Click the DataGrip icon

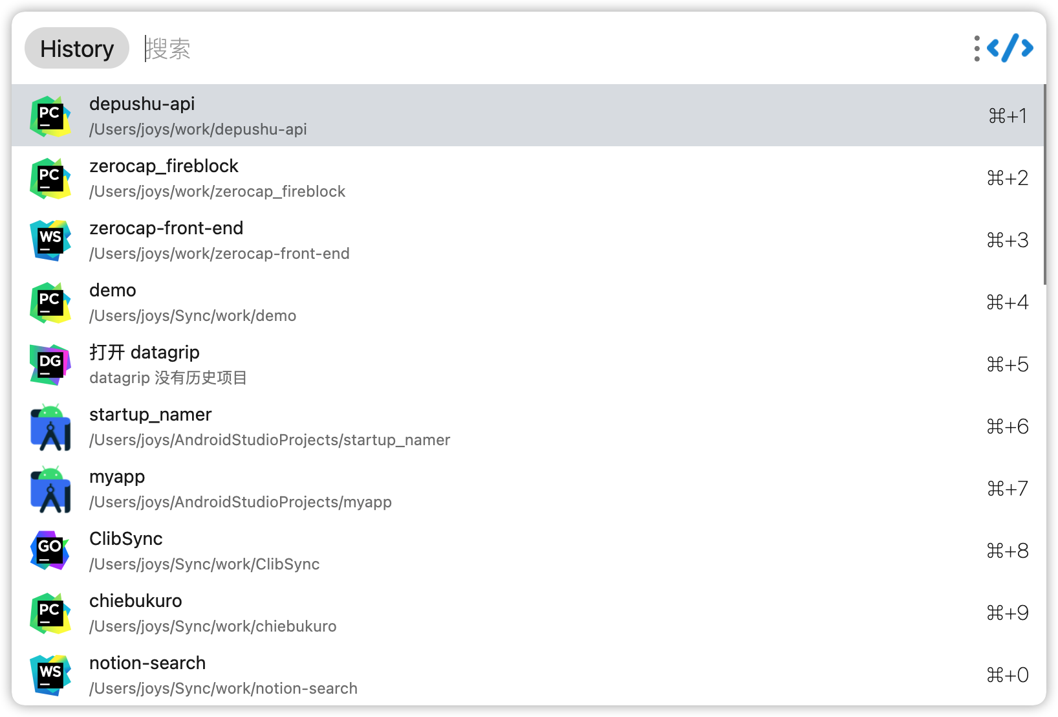coord(50,365)
